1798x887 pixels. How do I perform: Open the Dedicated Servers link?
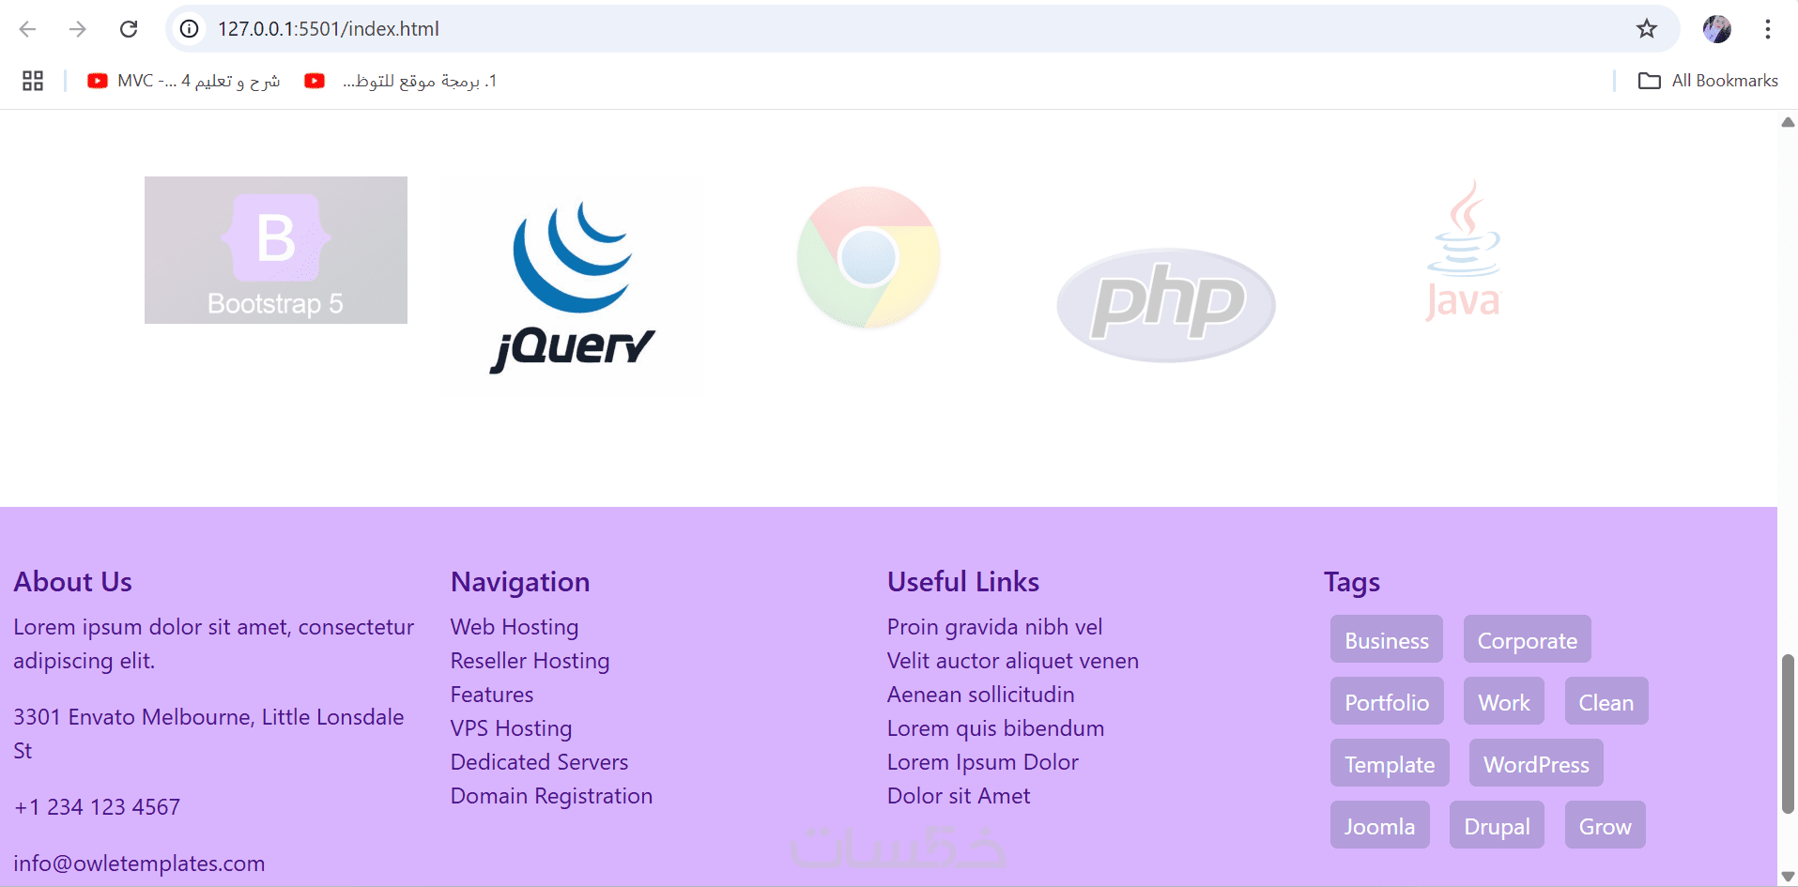[x=540, y=762]
